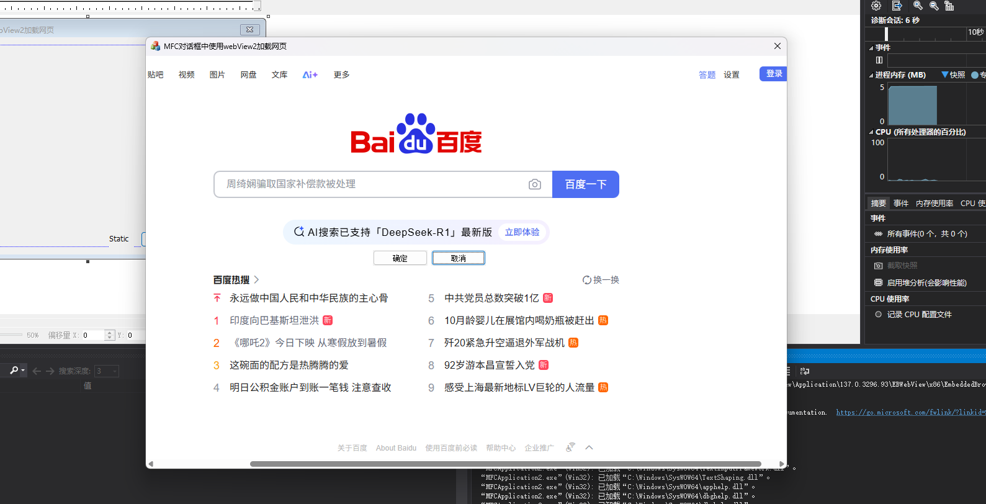The height and width of the screenshot is (504, 986).
Task: Open 视频 in Baidu navigation
Action: click(x=187, y=74)
